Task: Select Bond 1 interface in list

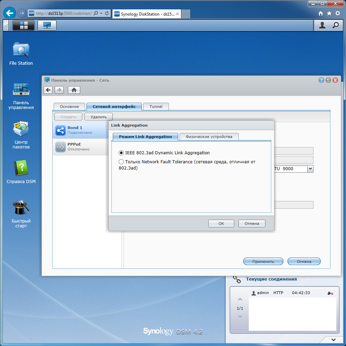Action: pyautogui.click(x=81, y=130)
